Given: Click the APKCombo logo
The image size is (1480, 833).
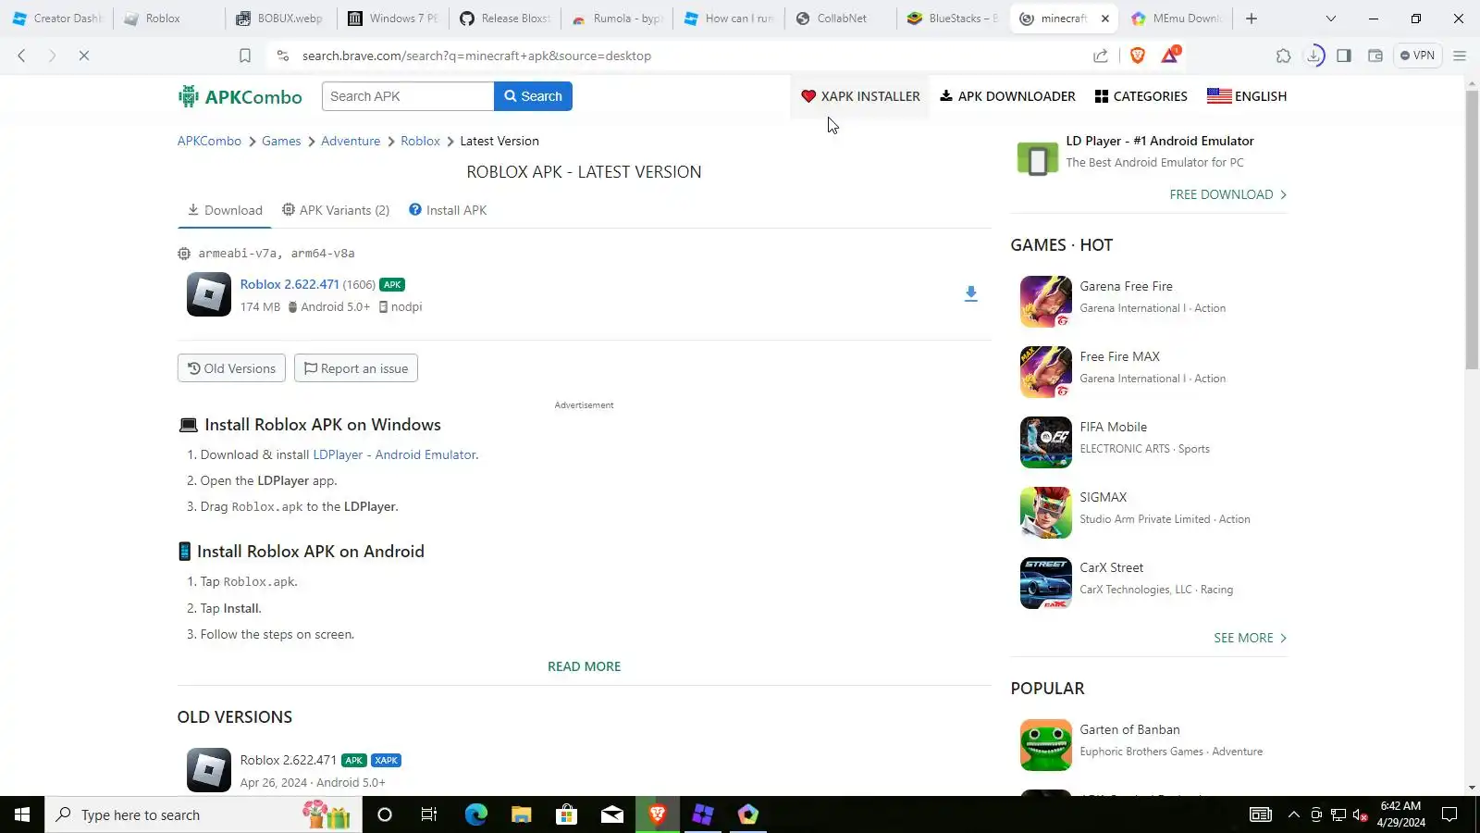Looking at the screenshot, I should pos(240,96).
